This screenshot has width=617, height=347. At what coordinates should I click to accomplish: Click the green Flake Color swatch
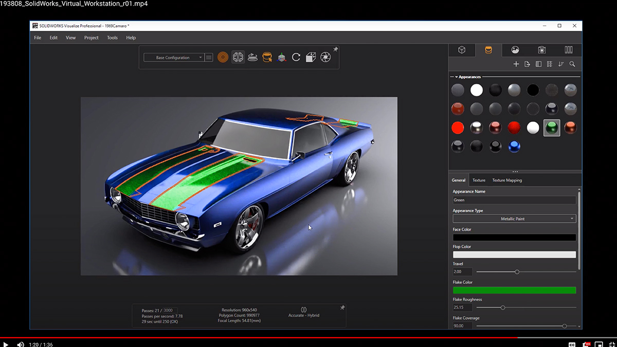(514, 290)
